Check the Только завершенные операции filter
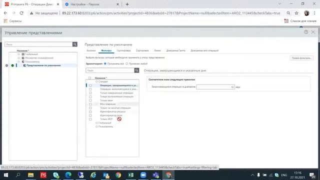Viewport: 320px width, 180px height. (x=90, y=93)
